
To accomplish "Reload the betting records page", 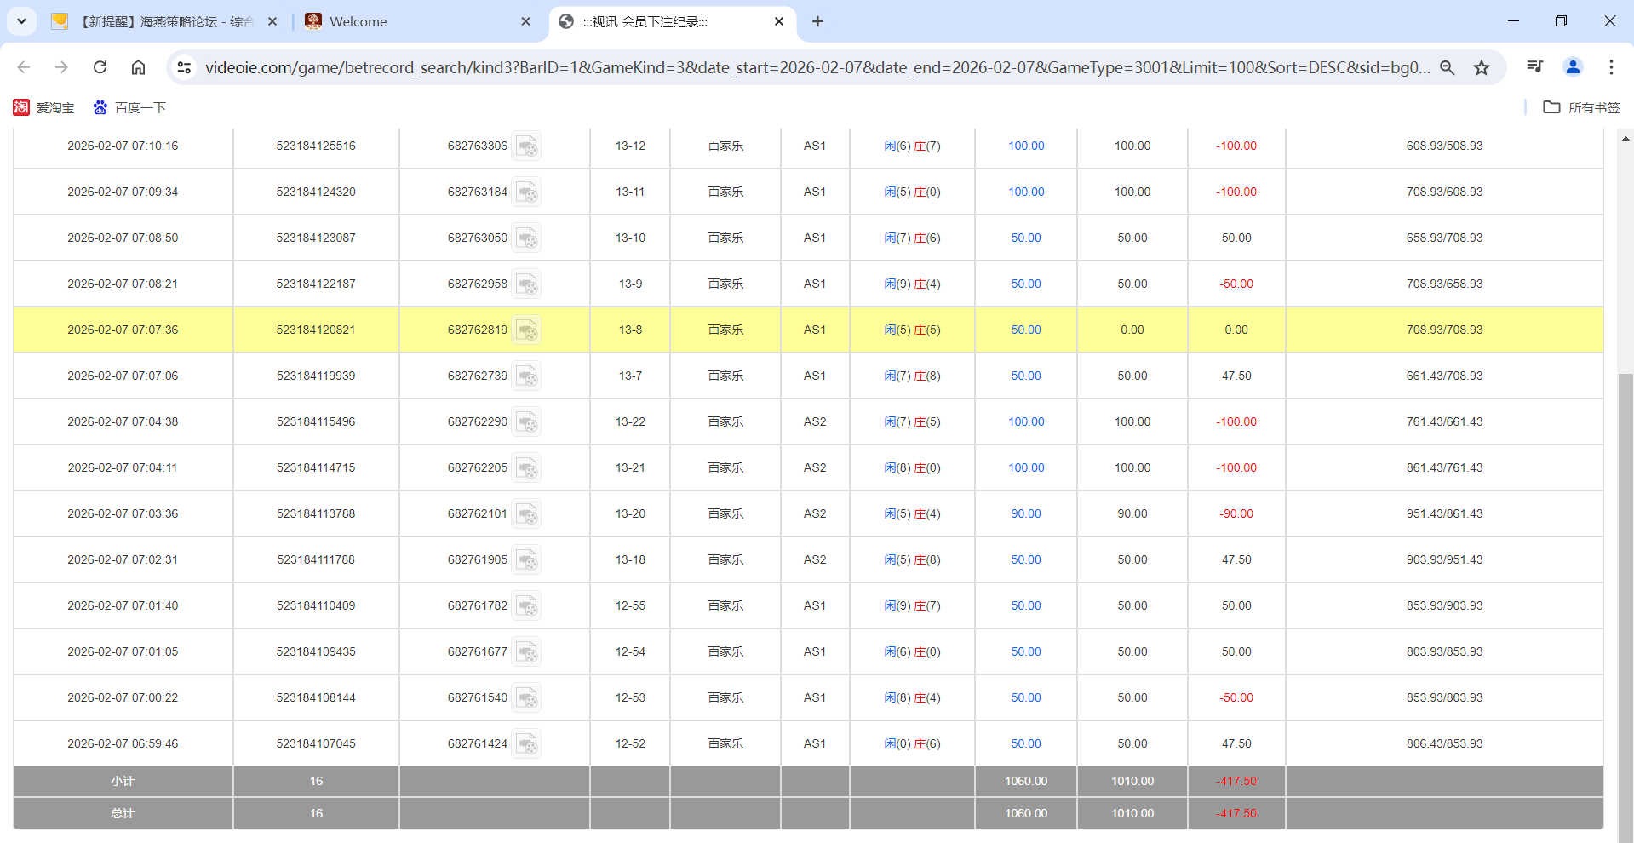I will (100, 66).
